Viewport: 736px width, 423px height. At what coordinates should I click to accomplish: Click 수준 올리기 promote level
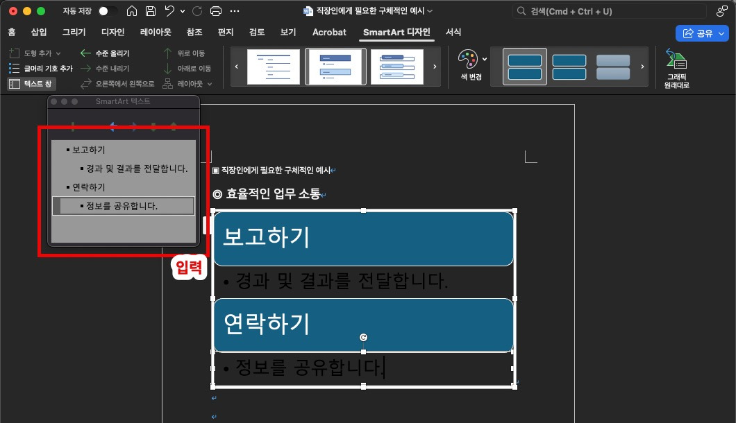point(105,53)
